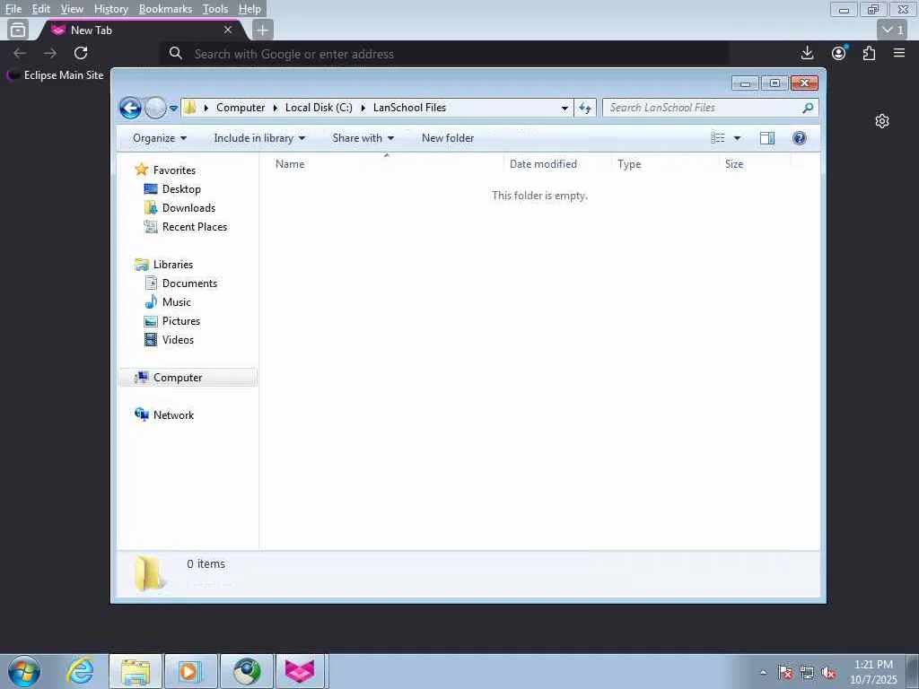Click the browser reload button
Viewport: 919px width, 689px height.
[81, 53]
